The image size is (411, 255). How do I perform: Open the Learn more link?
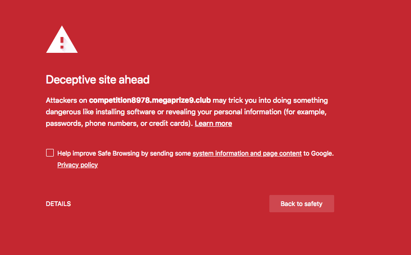point(213,123)
